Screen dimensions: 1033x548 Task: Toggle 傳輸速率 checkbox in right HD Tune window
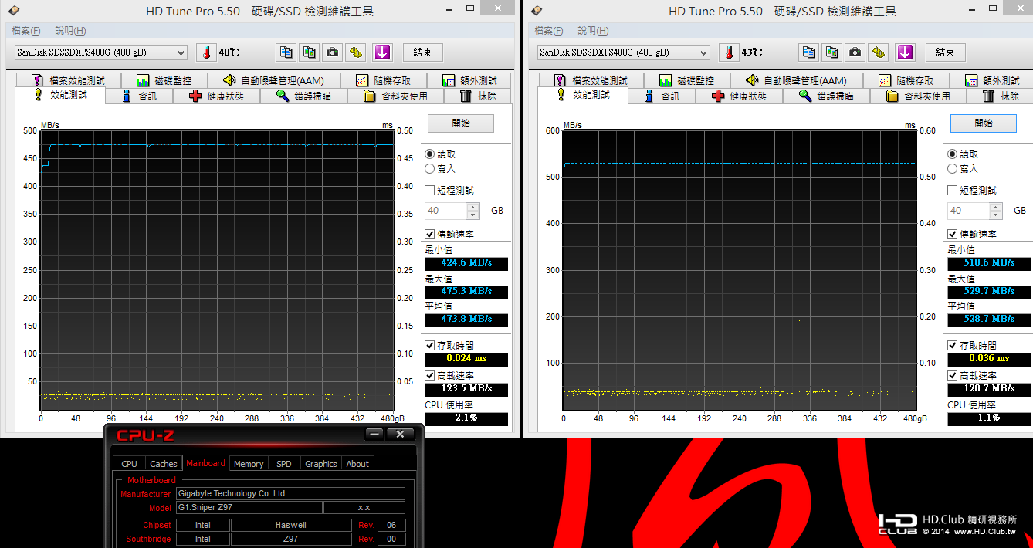[953, 234]
